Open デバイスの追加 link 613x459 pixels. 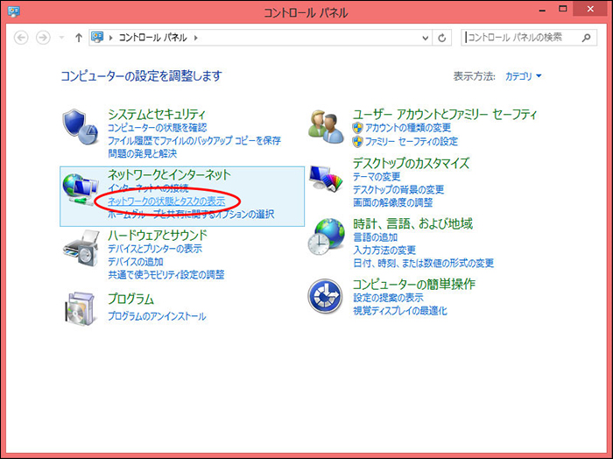point(136,262)
